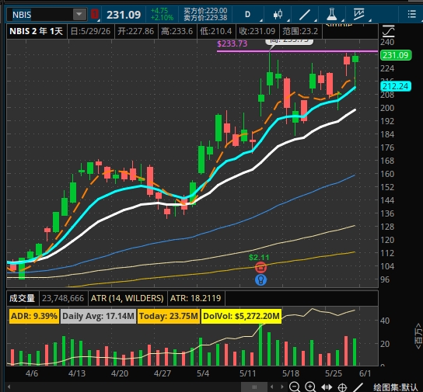423x392 pixels.
Task: Click the crosshair target icon in bottom bar
Action: 342,387
